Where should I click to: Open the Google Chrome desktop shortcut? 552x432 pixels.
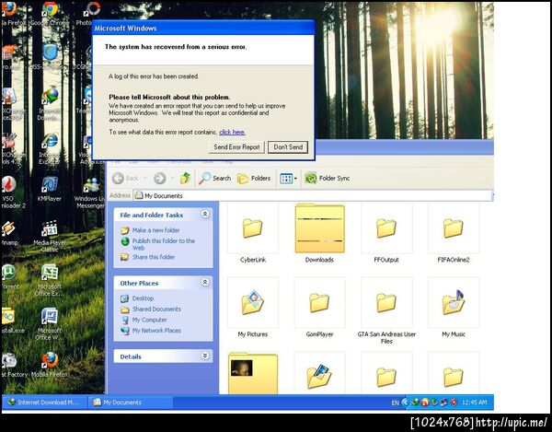click(x=50, y=14)
